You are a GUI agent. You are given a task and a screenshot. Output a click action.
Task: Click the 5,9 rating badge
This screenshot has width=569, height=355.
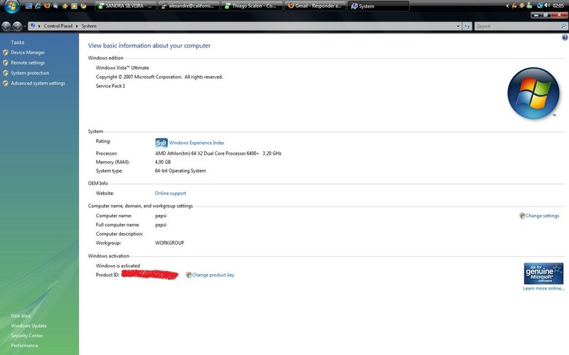click(x=161, y=143)
